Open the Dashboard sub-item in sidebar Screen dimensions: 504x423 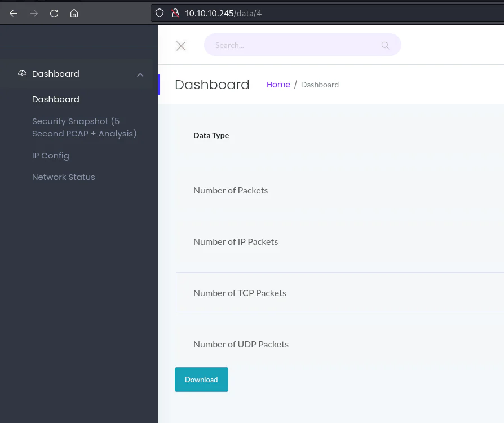pos(56,99)
